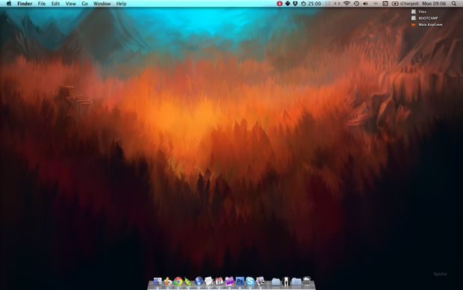463x290 pixels.
Task: Open the green pea pod app
Action: 188,281
